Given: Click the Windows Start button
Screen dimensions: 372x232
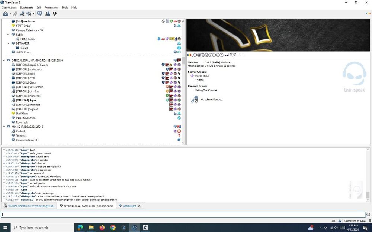Looking at the screenshot, I should (x=5, y=228).
